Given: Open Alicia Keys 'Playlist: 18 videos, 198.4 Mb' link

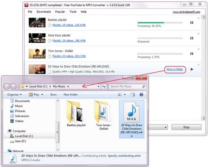Looking at the screenshot, I should [69, 41].
